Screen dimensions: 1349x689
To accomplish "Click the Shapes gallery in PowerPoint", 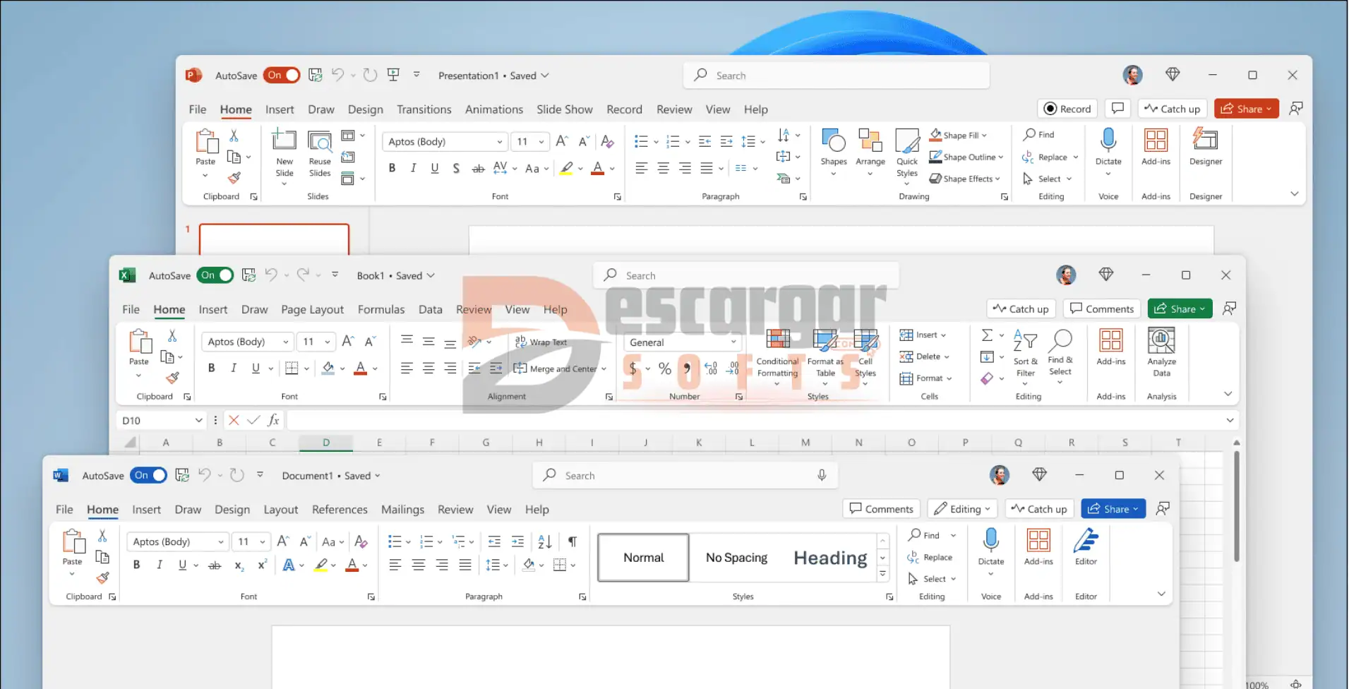I will coord(834,151).
